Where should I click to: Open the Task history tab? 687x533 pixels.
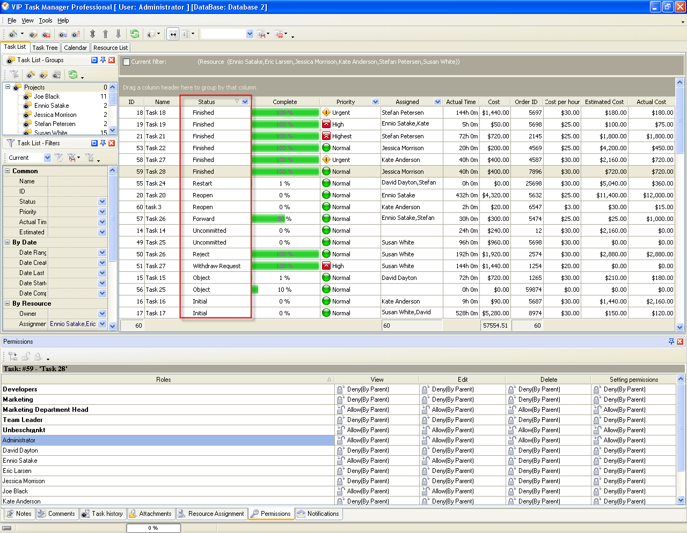[x=102, y=514]
